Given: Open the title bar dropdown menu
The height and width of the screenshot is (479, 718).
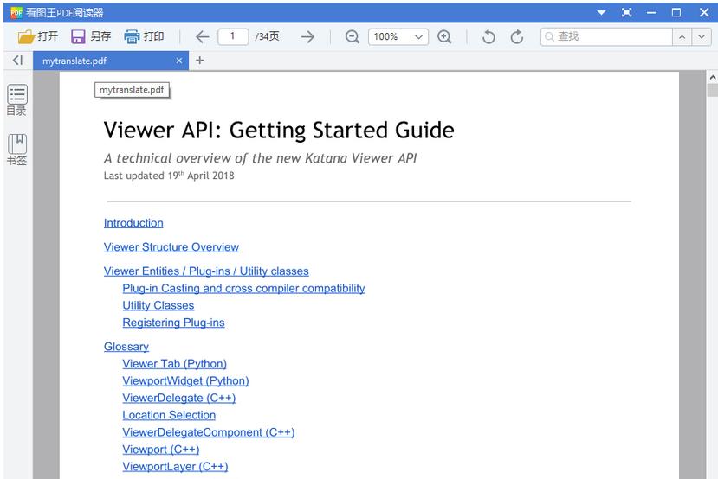Looking at the screenshot, I should (602, 12).
